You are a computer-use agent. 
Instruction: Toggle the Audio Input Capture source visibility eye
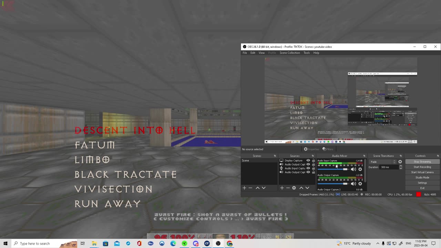[308, 168]
